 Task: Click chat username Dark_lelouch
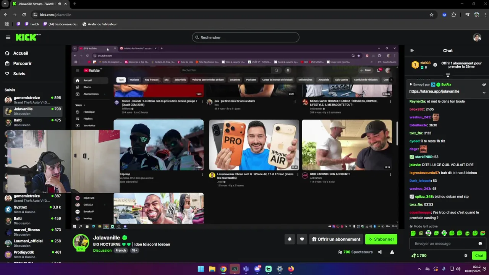pyautogui.click(x=420, y=181)
